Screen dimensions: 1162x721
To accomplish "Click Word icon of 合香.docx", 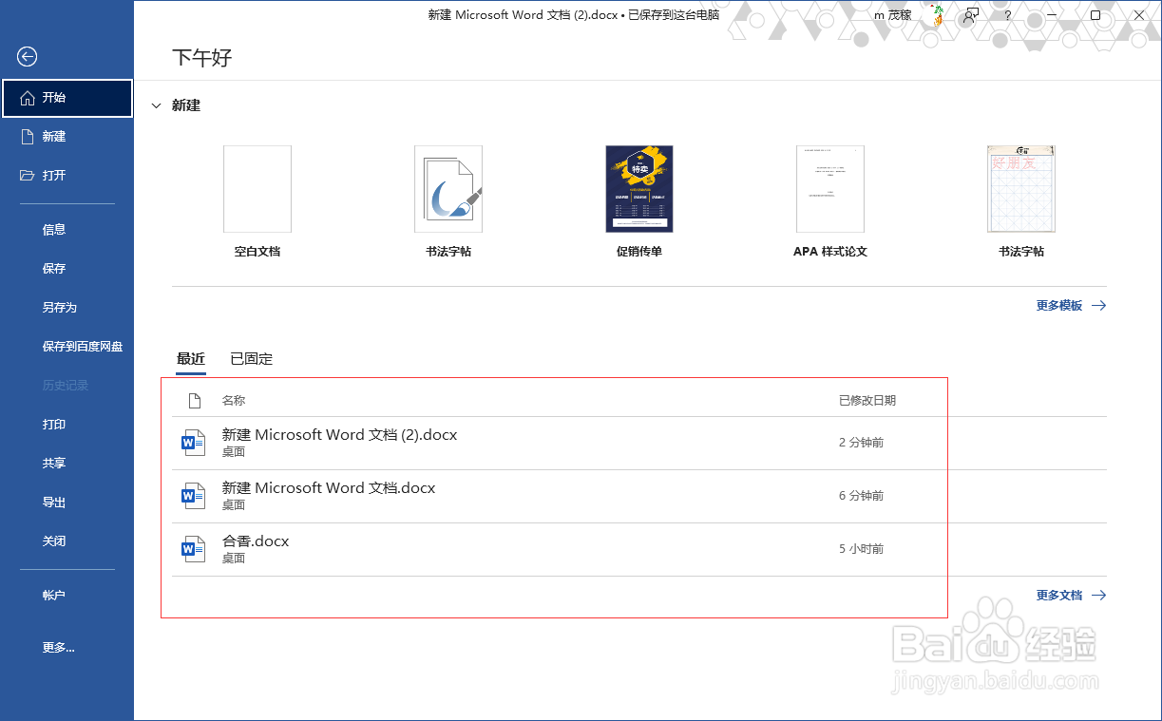I will coord(193,549).
